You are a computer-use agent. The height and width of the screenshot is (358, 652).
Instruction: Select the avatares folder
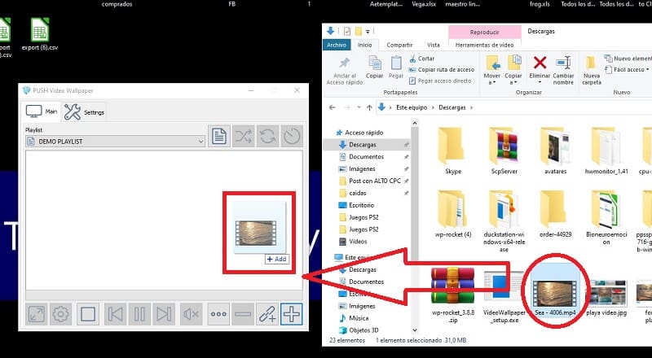click(555, 151)
